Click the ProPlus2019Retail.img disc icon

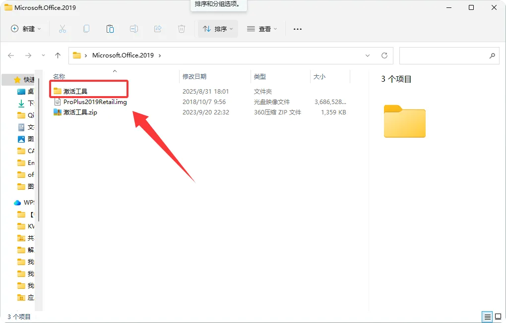pyautogui.click(x=58, y=102)
